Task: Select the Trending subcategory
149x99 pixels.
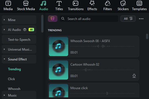Action: [x=14, y=69]
